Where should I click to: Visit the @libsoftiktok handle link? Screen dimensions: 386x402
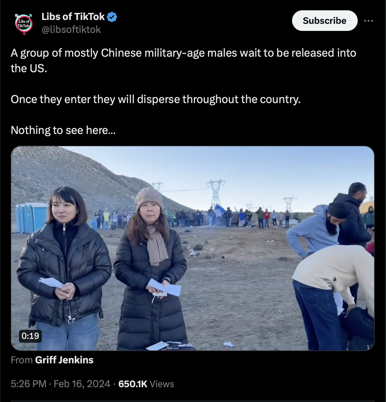click(71, 30)
